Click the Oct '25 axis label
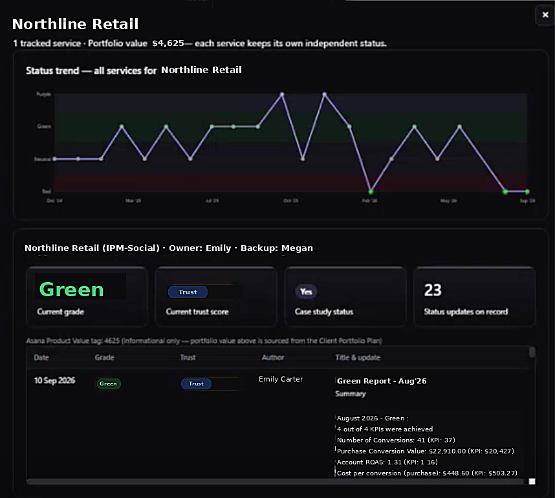This screenshot has width=555, height=498. [291, 200]
